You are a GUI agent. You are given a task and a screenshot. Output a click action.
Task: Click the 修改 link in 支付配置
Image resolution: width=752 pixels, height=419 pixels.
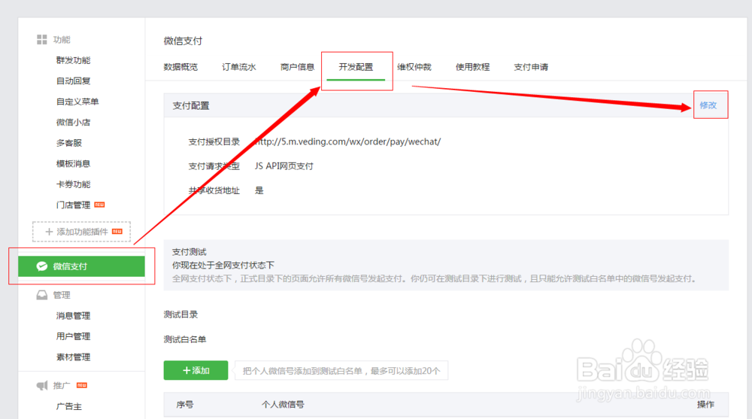coord(708,105)
